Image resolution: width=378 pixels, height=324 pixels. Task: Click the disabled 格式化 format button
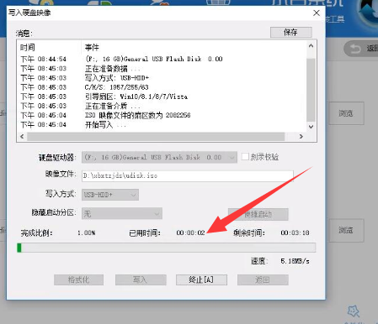point(79,280)
